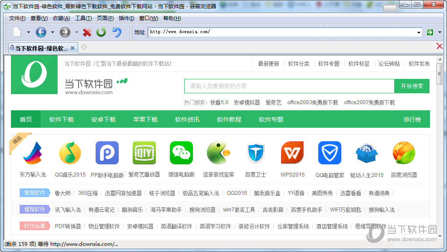This screenshot has height=252, width=447.
Task: Go back using the blue back arrow
Action: click(x=41, y=32)
